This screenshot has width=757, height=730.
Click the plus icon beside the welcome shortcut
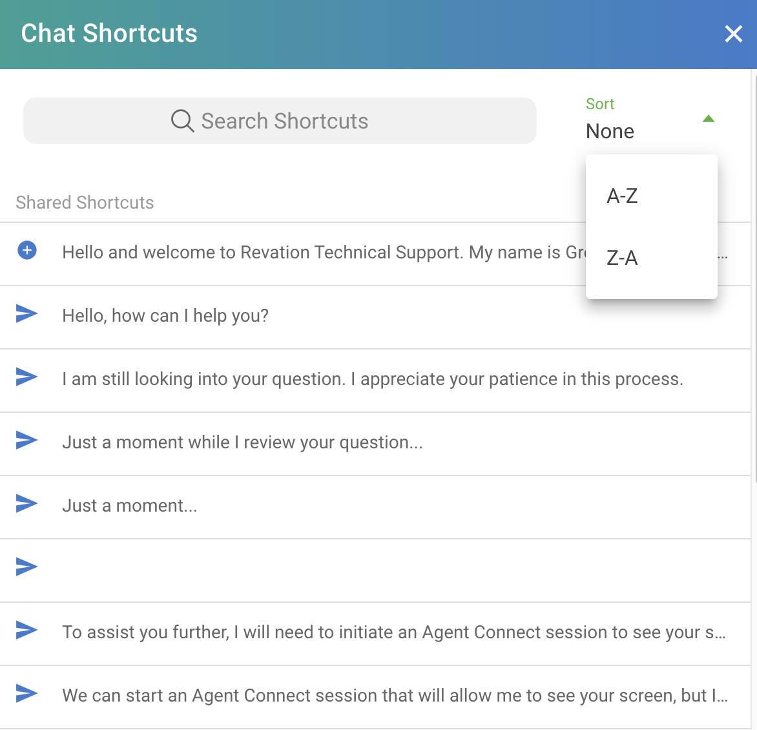pyautogui.click(x=27, y=250)
